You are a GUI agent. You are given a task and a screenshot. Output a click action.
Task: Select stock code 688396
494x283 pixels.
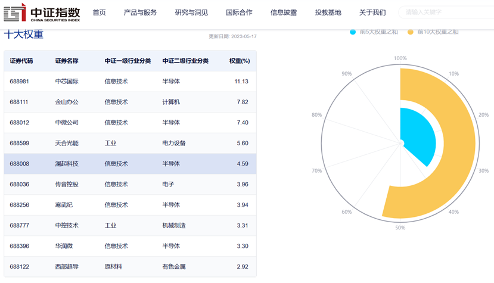(x=19, y=246)
